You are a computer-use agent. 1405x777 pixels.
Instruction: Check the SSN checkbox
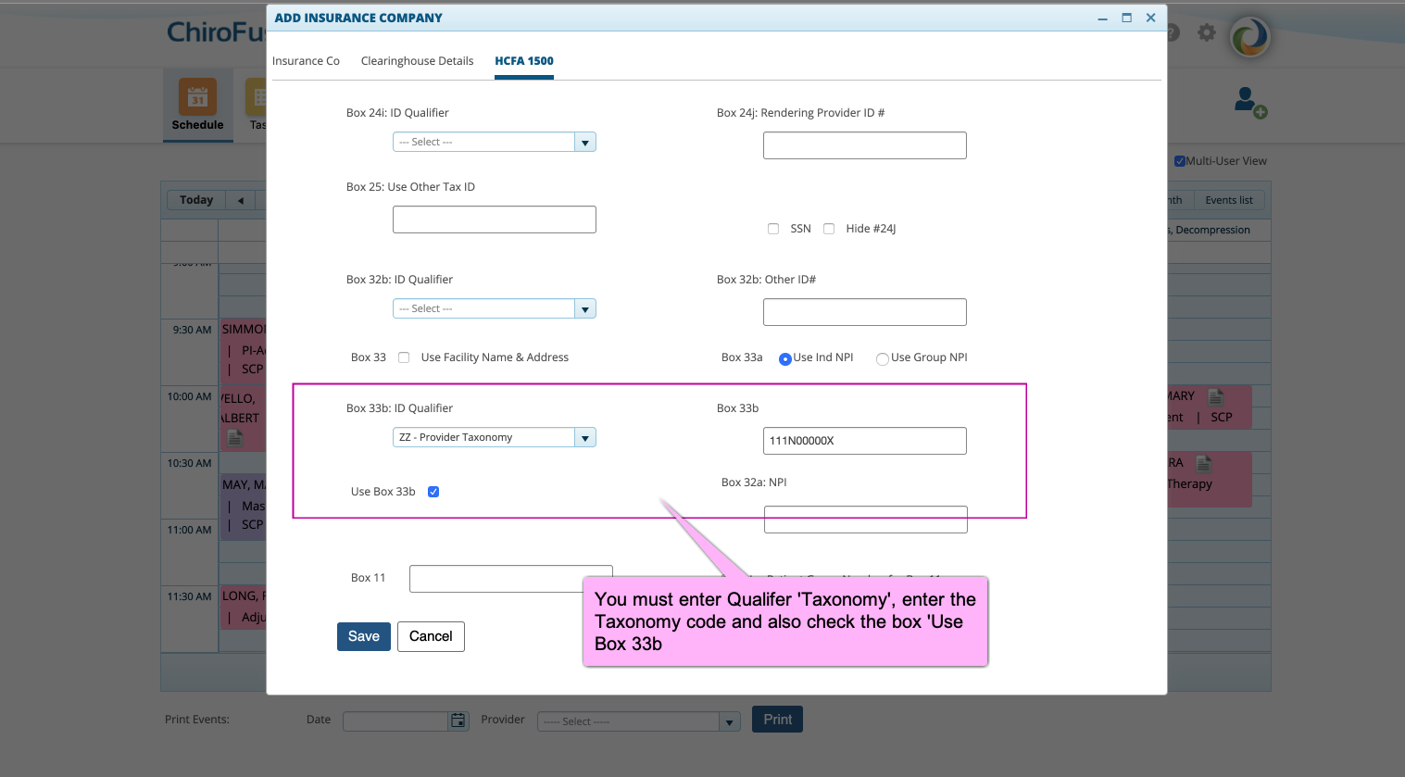(773, 228)
